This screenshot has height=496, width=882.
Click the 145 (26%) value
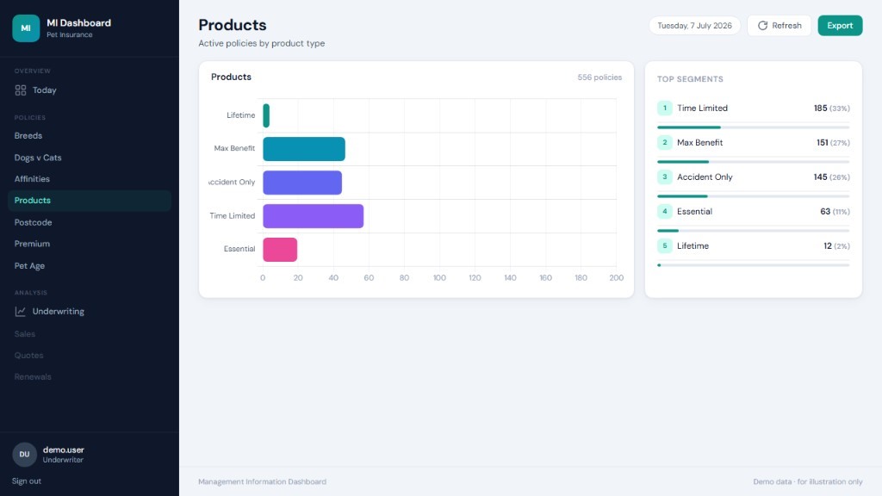click(x=832, y=177)
